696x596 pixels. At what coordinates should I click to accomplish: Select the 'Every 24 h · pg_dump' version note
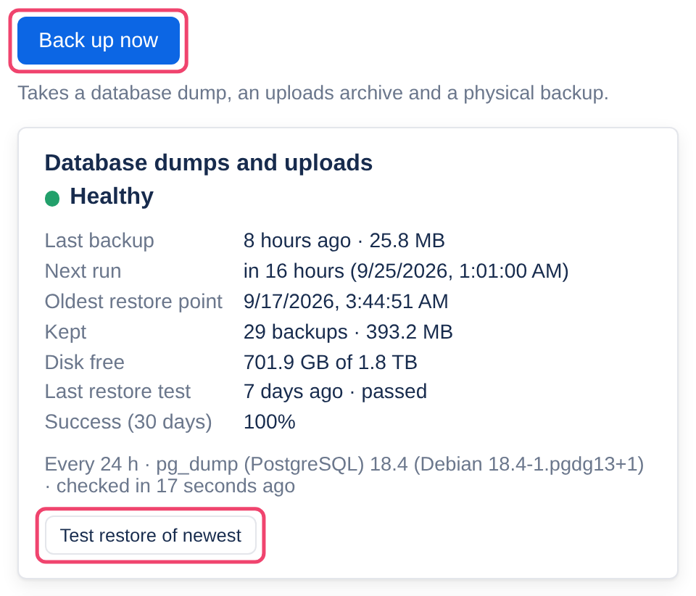[x=344, y=475]
